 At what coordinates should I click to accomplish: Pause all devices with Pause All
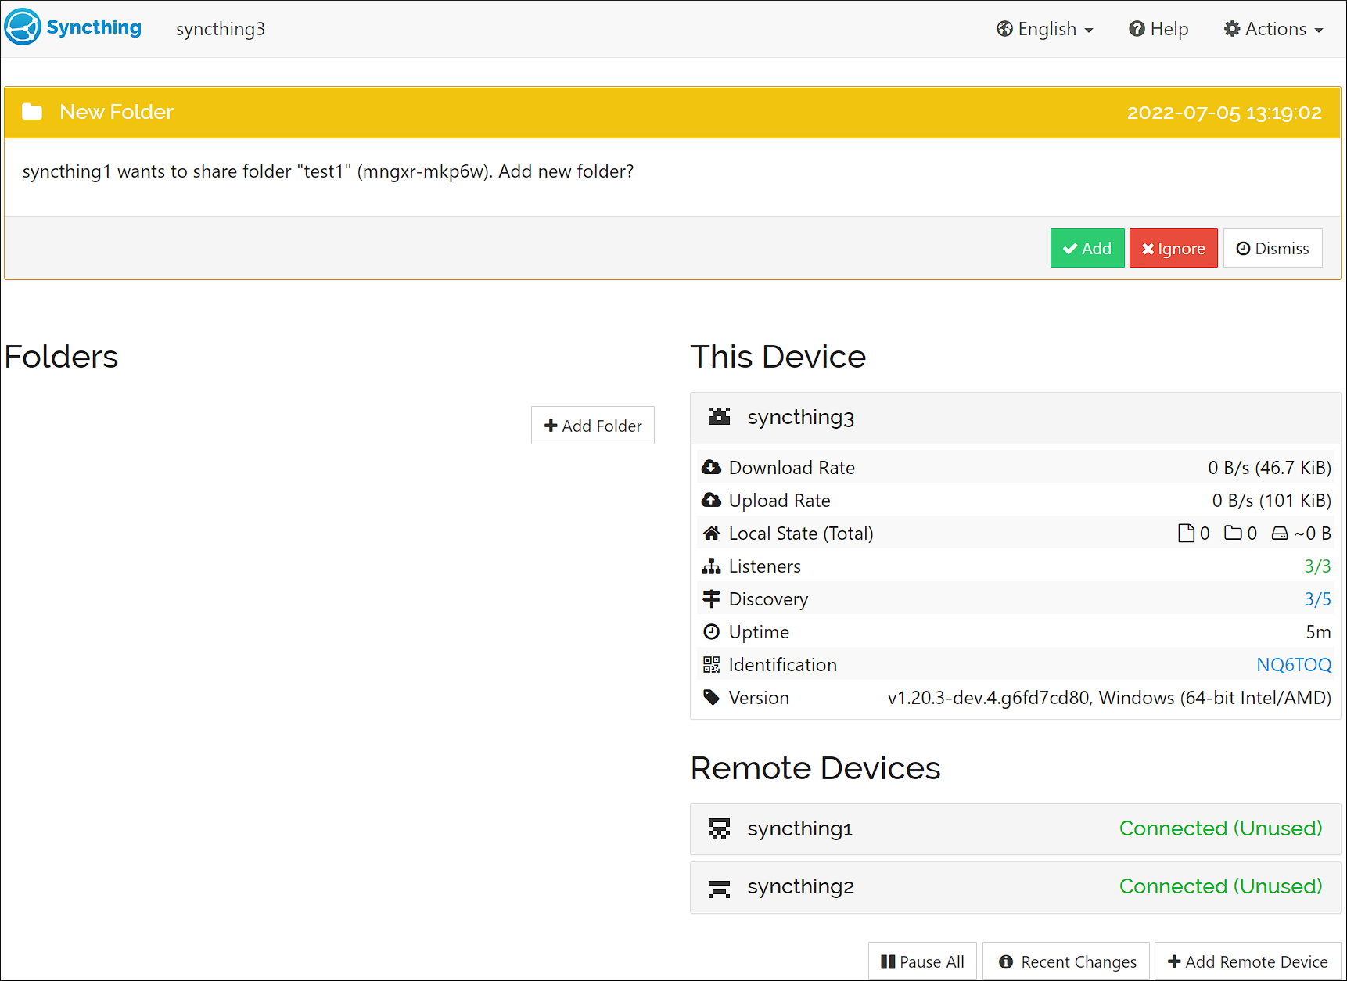[922, 961]
